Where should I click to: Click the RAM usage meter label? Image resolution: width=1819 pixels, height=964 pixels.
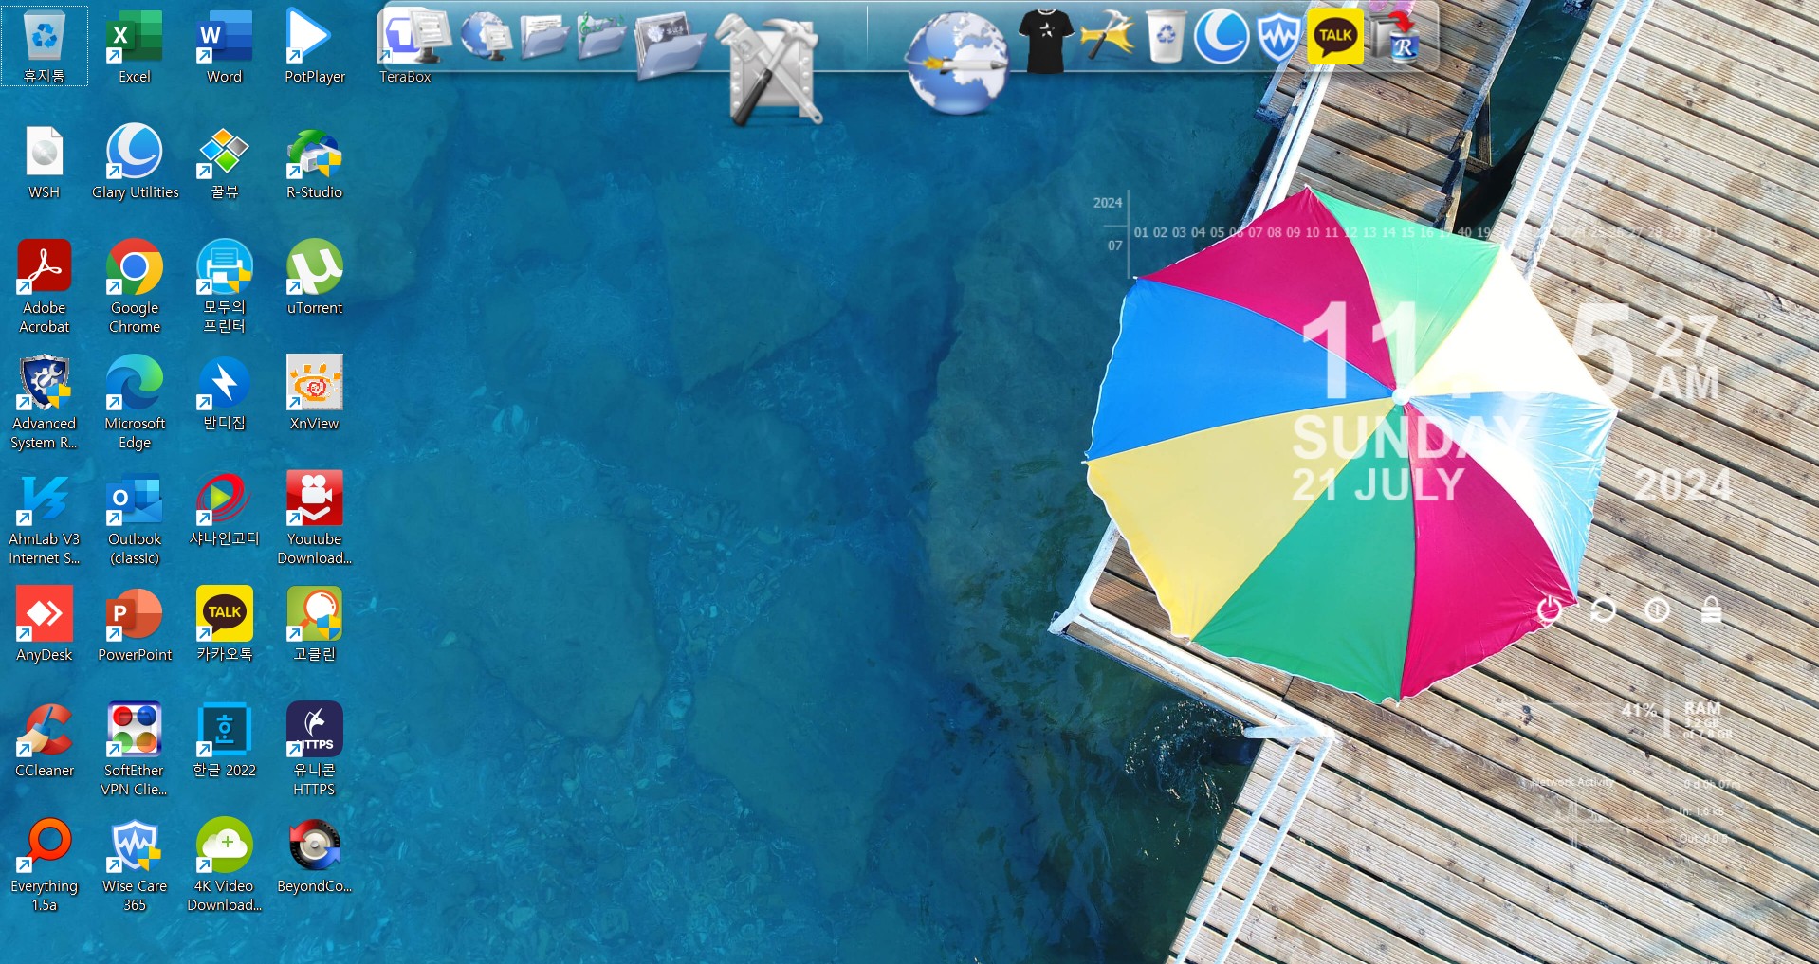[x=1702, y=709]
